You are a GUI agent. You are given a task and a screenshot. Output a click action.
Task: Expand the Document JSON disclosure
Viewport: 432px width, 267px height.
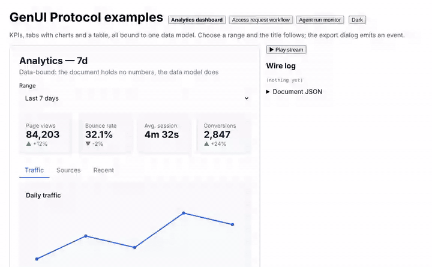294,92
